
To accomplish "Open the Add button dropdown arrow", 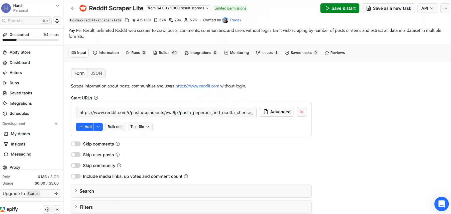I will (98, 127).
